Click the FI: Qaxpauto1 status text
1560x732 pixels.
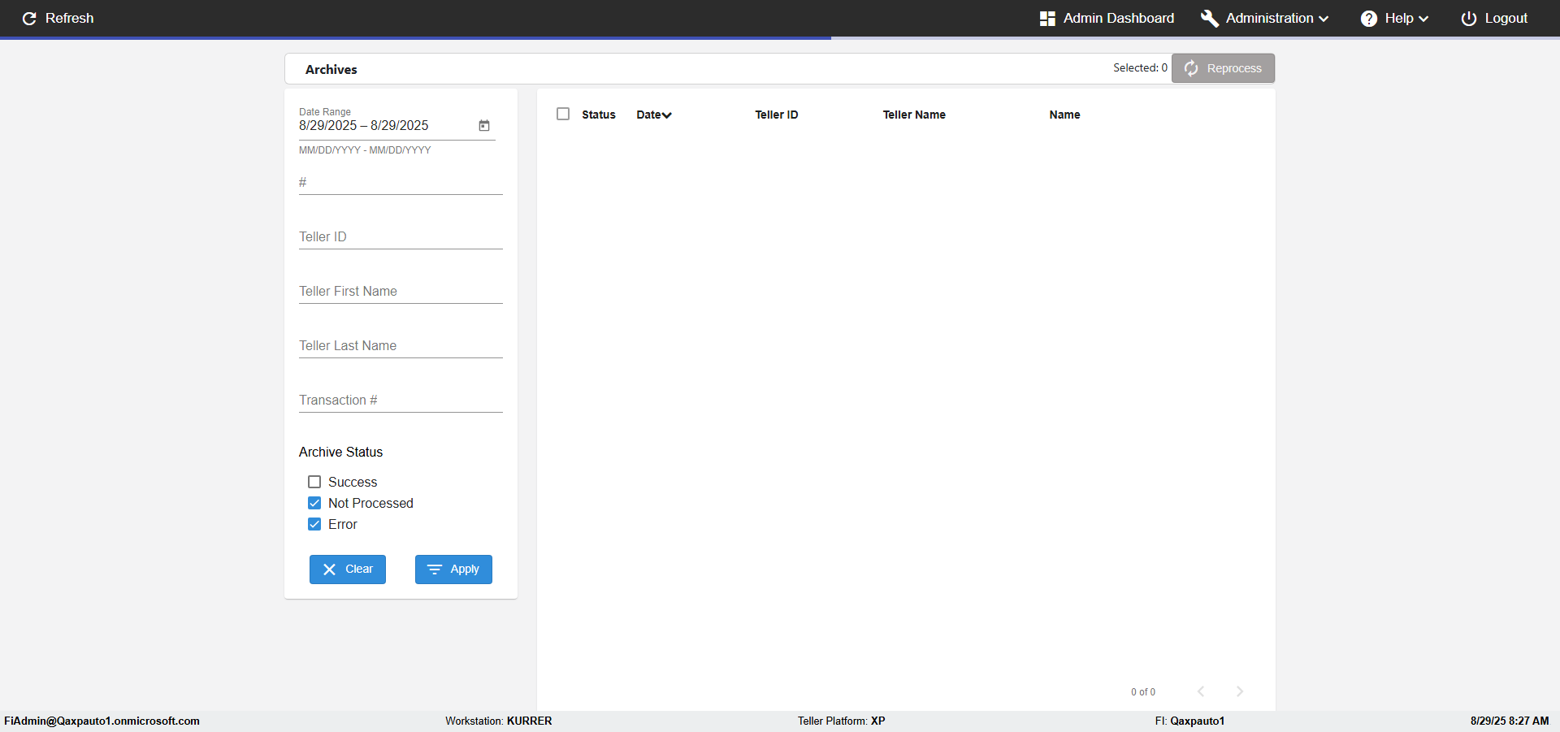click(1189, 721)
